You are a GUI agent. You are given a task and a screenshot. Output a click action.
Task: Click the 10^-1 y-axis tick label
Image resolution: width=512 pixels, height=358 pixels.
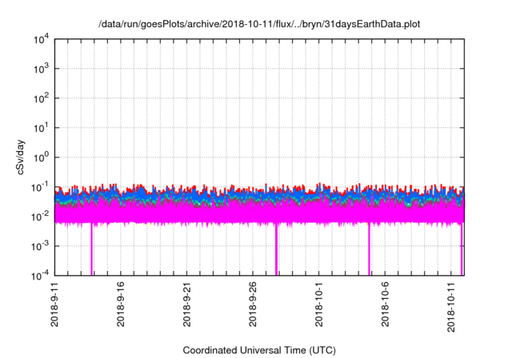tap(41, 187)
